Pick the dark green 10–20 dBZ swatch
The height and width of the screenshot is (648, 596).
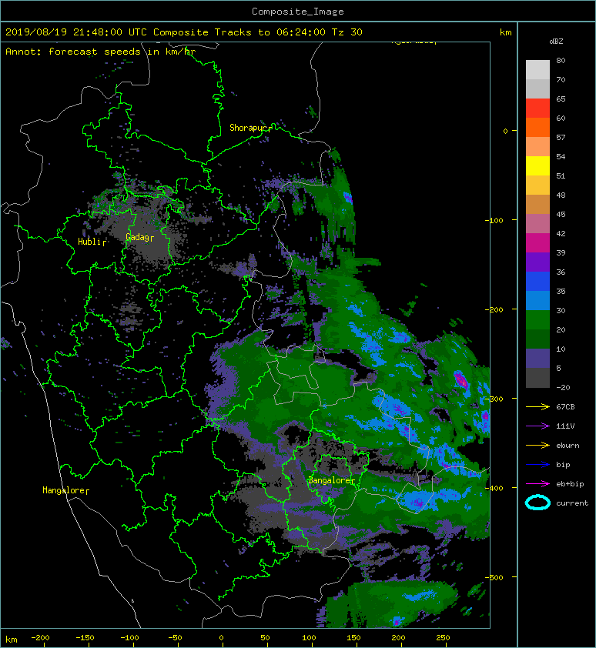(x=537, y=339)
